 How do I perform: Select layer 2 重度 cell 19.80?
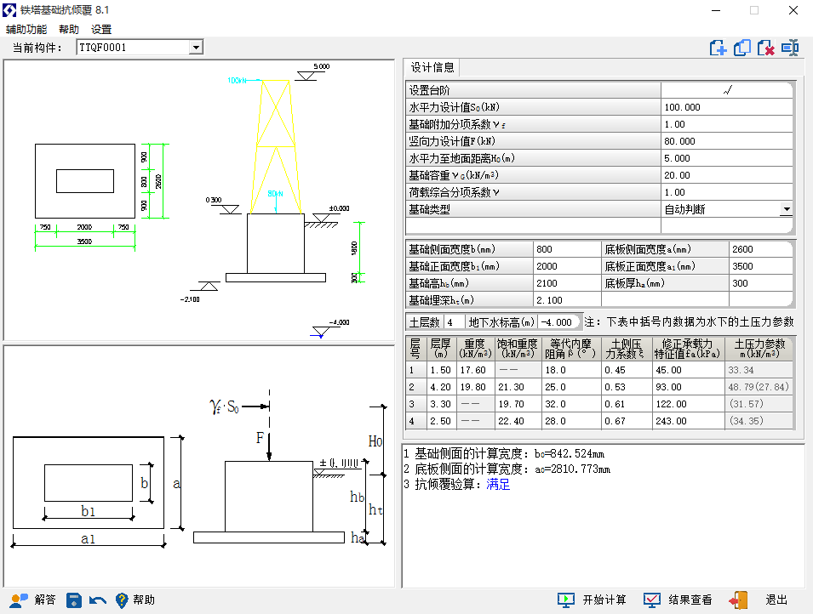(476, 387)
